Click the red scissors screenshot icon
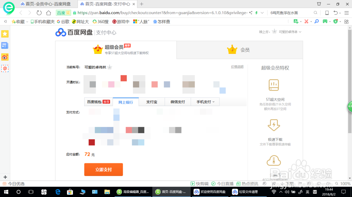The height and width of the screenshot is (197, 352). [x=306, y=21]
